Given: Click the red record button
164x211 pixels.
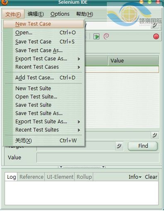Looking at the screenshot, I should [156, 36].
